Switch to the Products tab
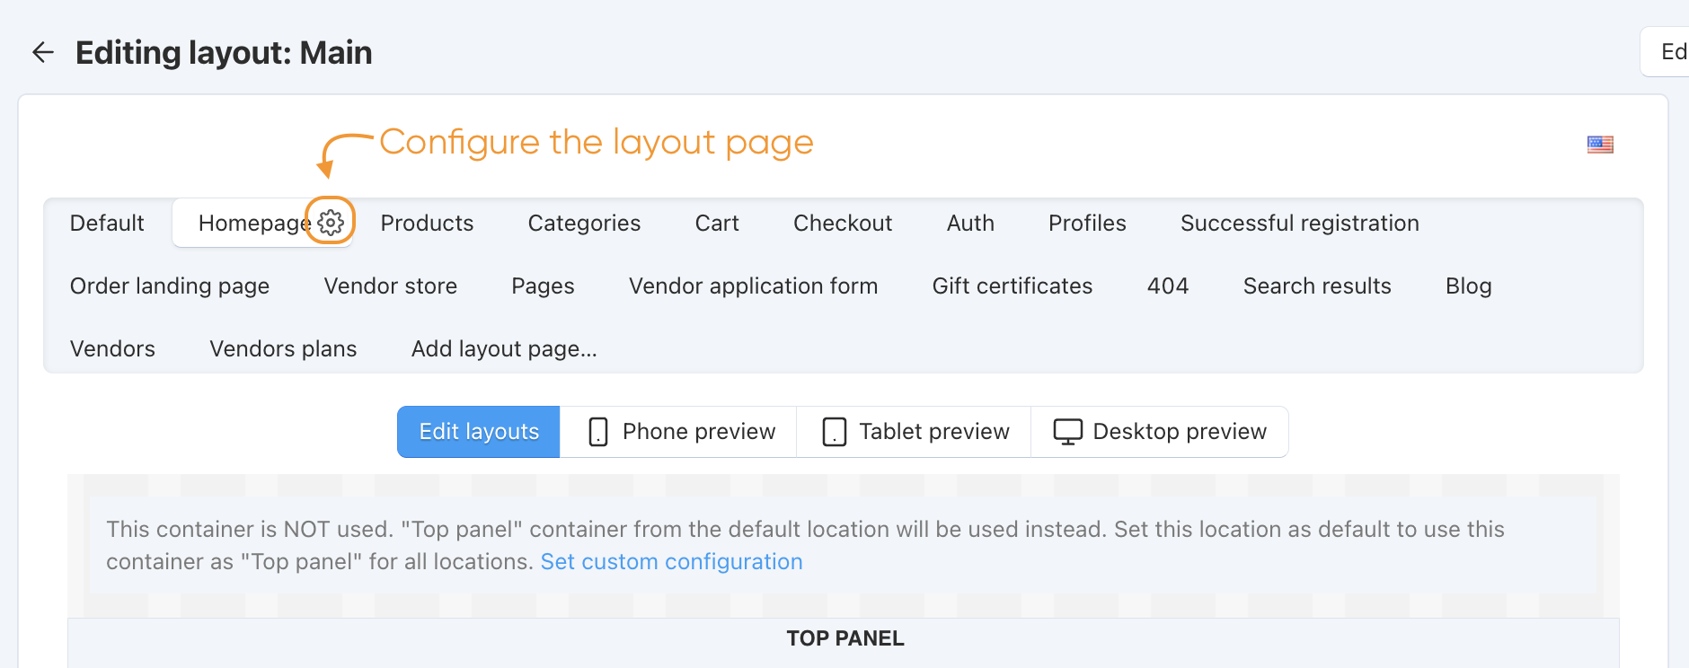The image size is (1689, 668). pyautogui.click(x=427, y=223)
